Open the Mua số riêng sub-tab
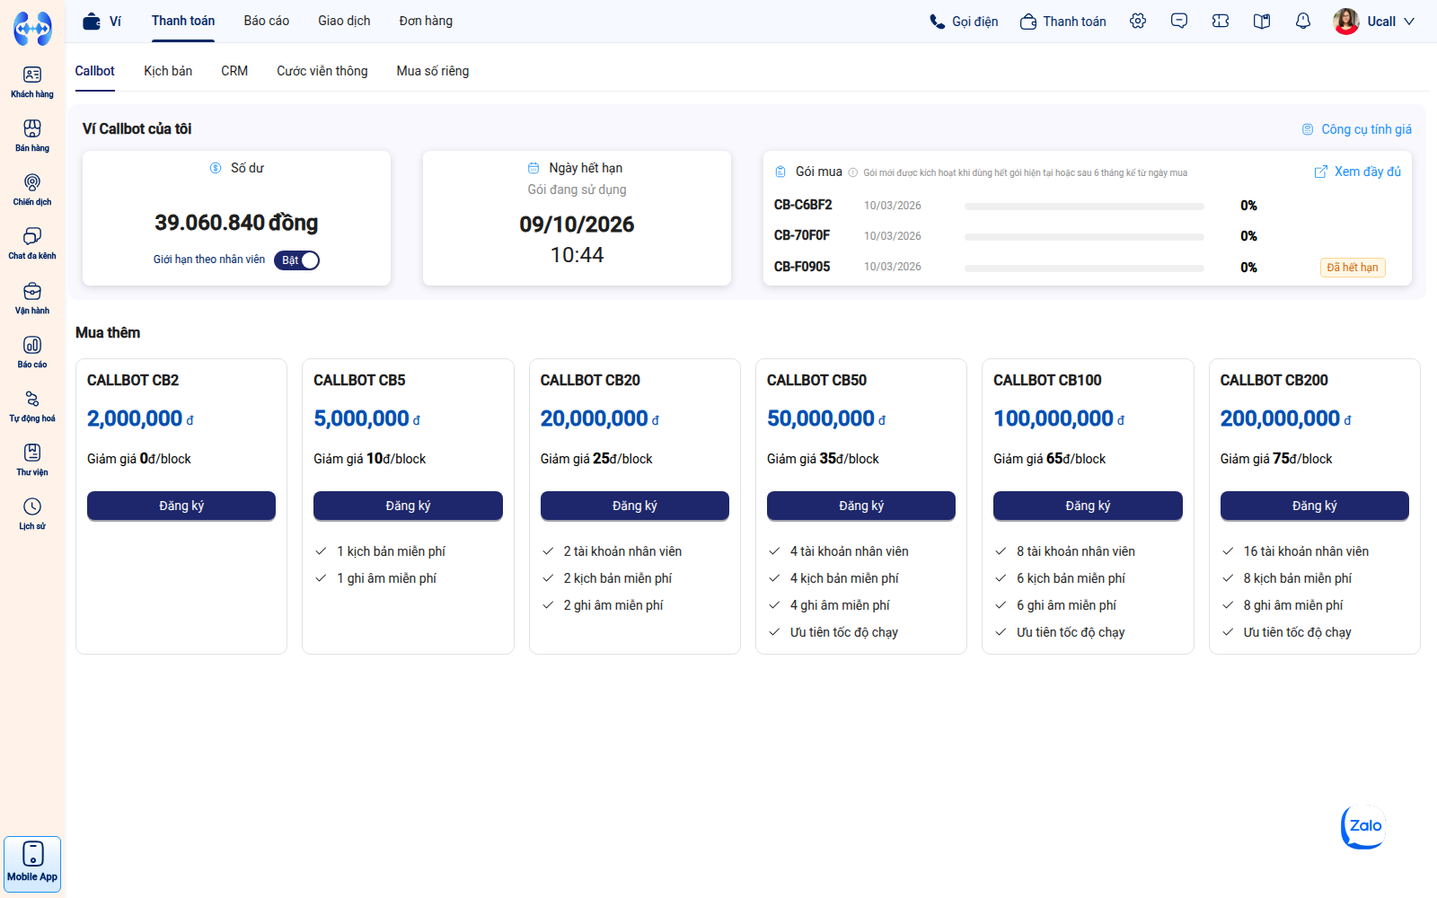The height and width of the screenshot is (898, 1437). click(433, 71)
